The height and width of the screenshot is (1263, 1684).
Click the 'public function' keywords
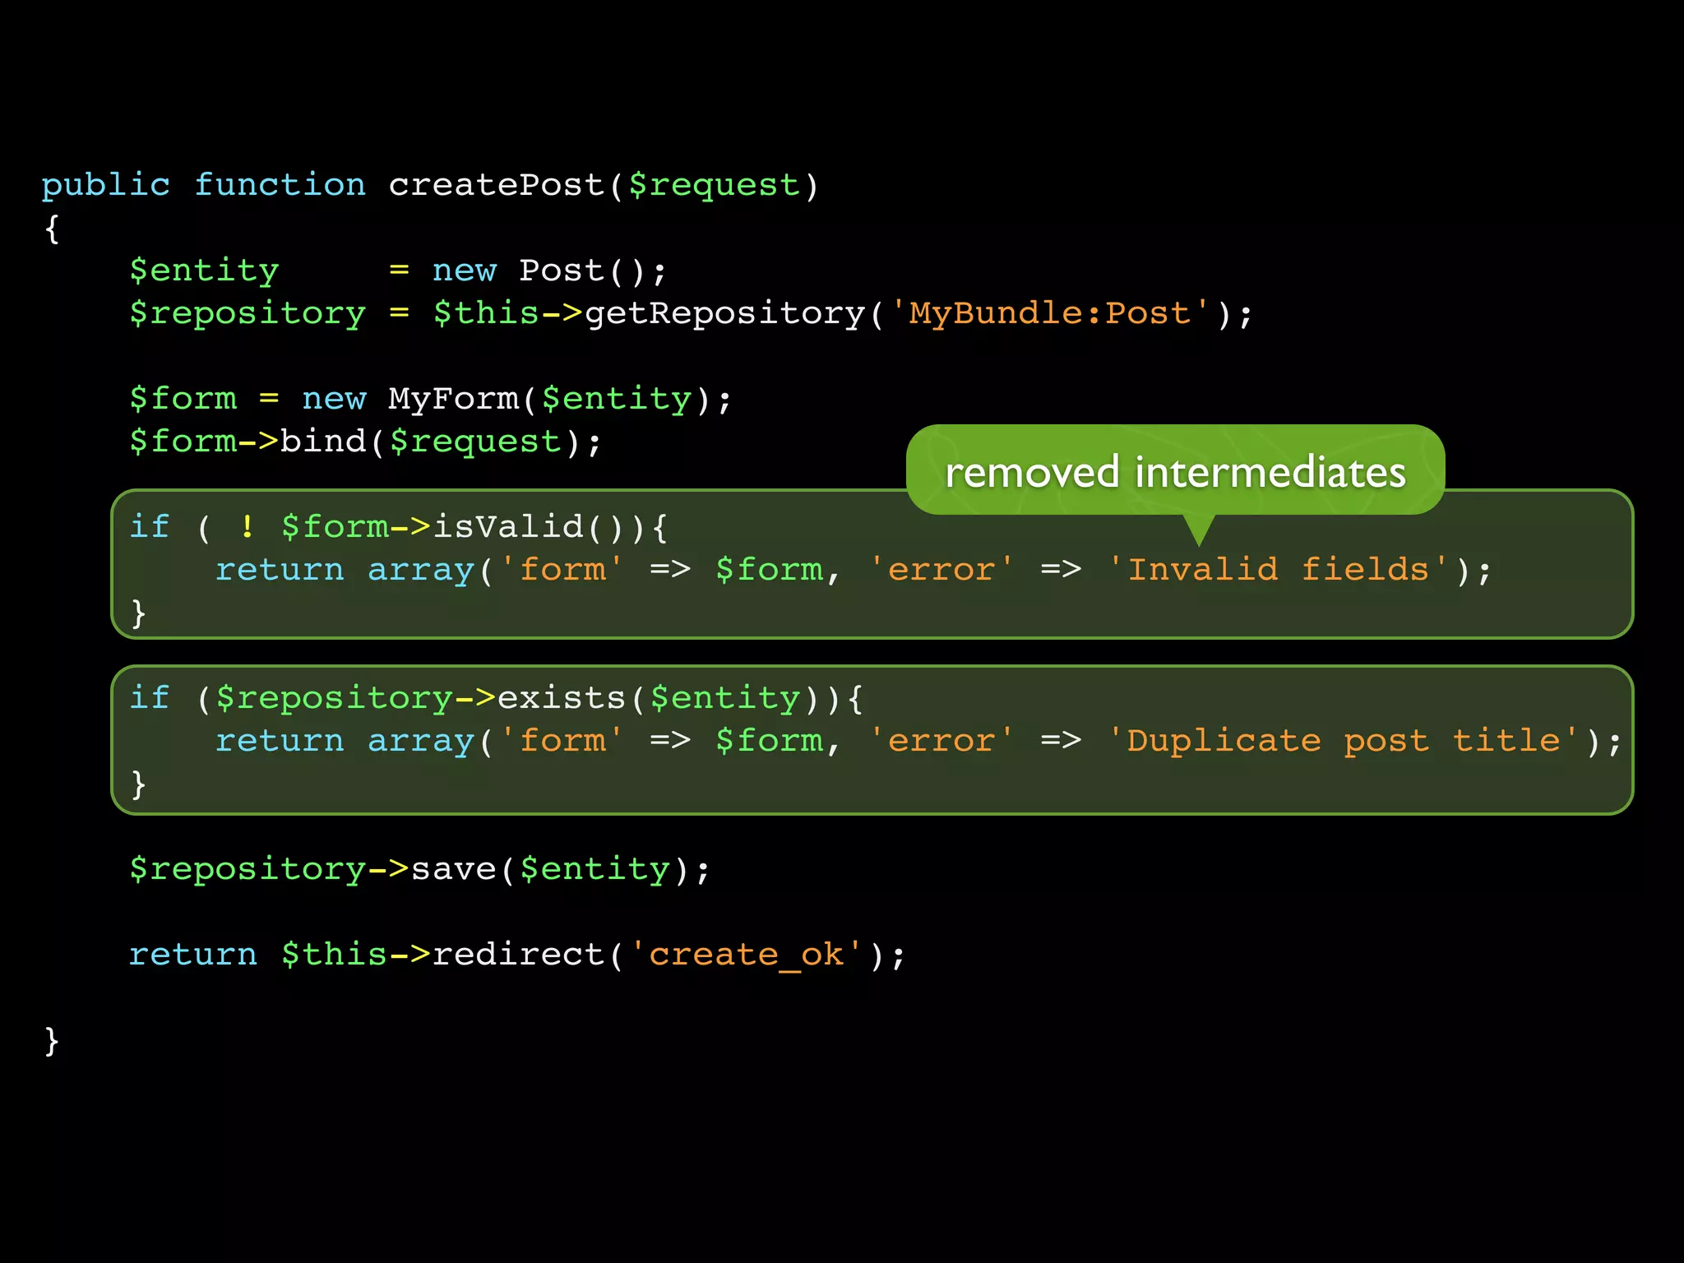pos(203,185)
